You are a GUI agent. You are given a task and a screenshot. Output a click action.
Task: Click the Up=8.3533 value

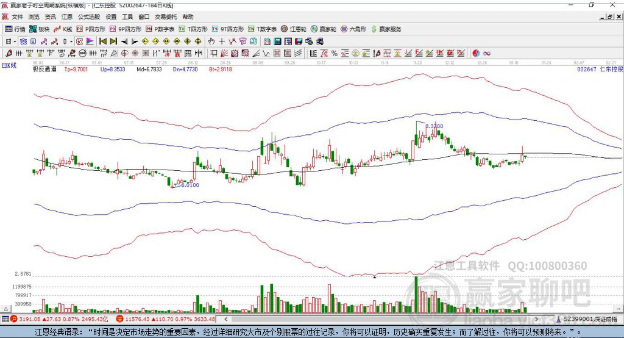(x=113, y=69)
